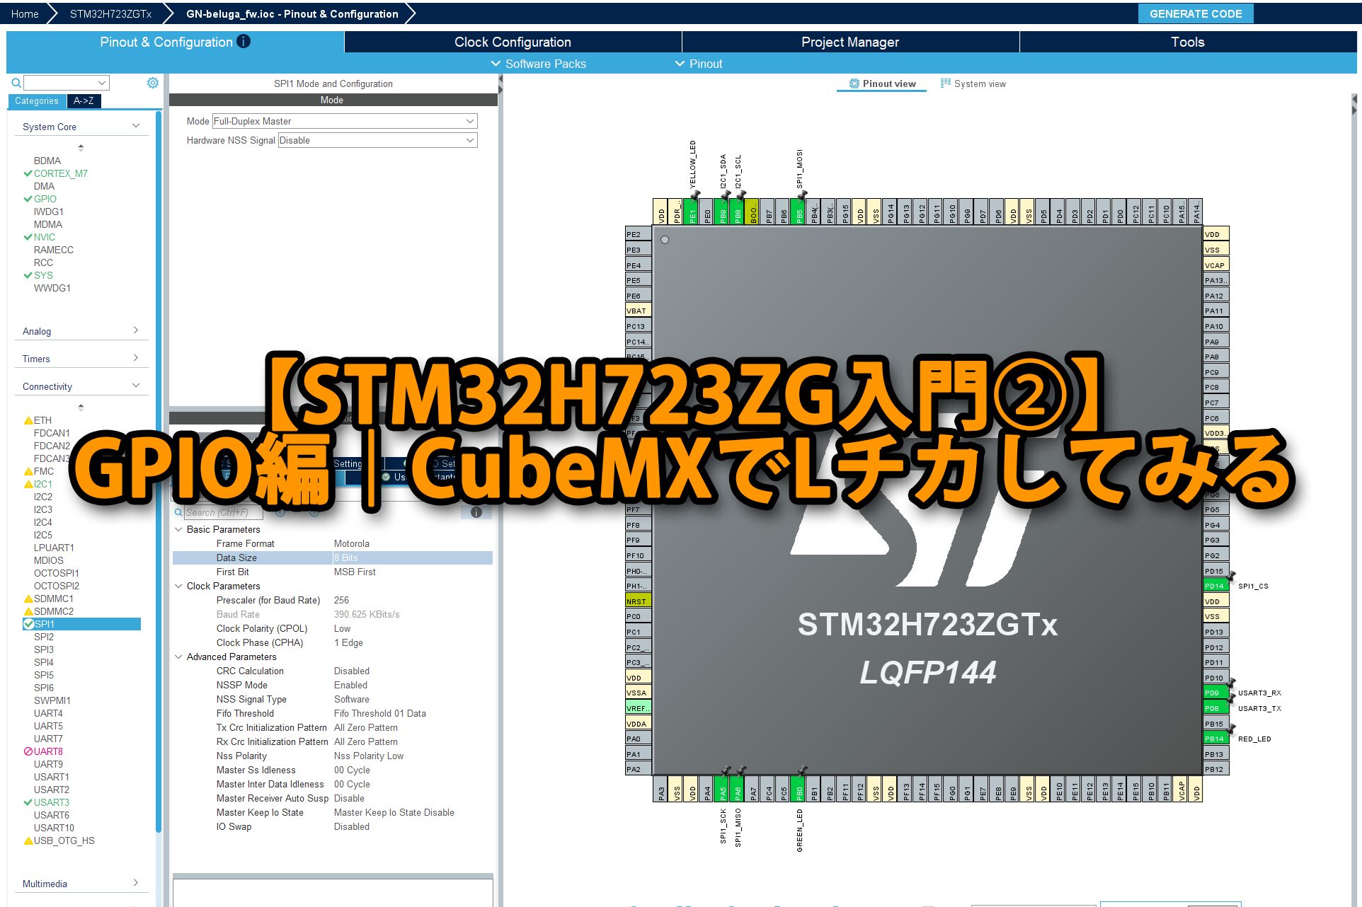Switch to Pinout view chip icon
This screenshot has width=1362, height=907.
tap(854, 83)
